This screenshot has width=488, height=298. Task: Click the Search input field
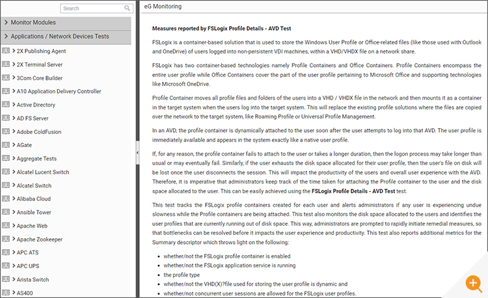click(96, 8)
